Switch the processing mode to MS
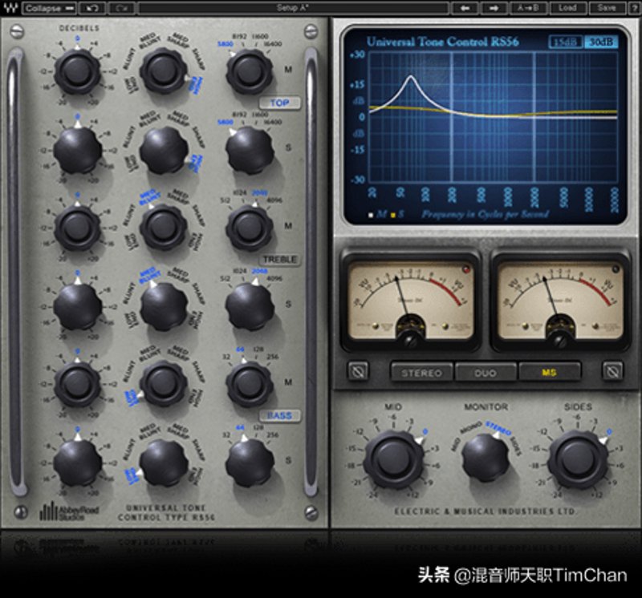Screen dimensions: 642x598 (550, 373)
